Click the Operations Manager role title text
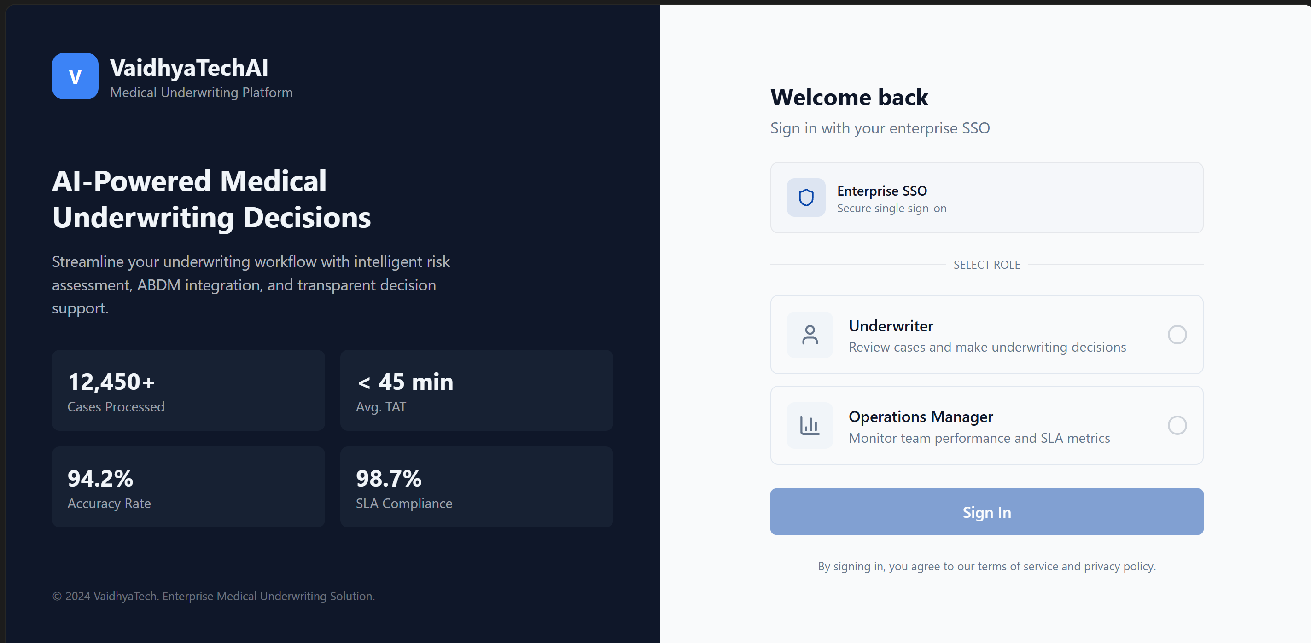1311x643 pixels. (920, 417)
